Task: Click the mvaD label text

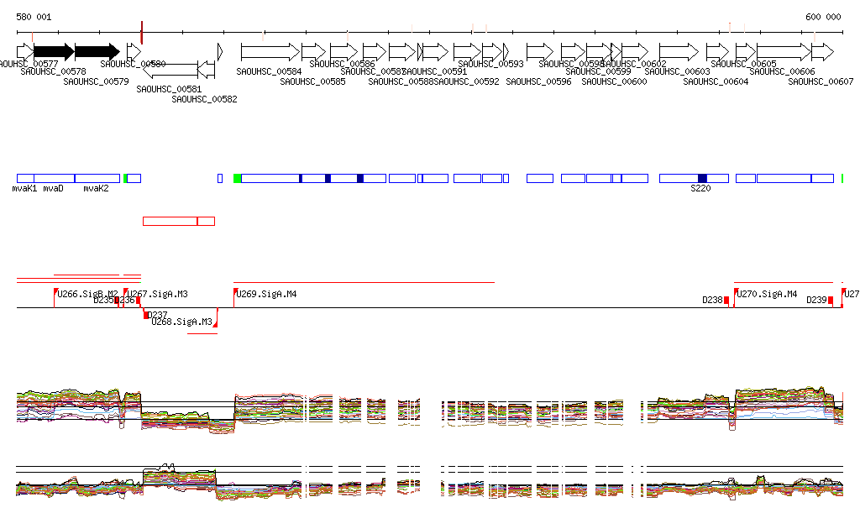Action: click(x=53, y=189)
